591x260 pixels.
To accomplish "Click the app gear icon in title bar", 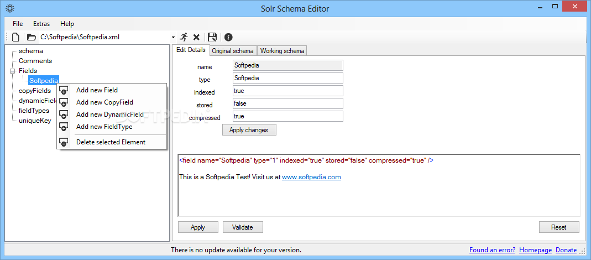I will click(10, 8).
